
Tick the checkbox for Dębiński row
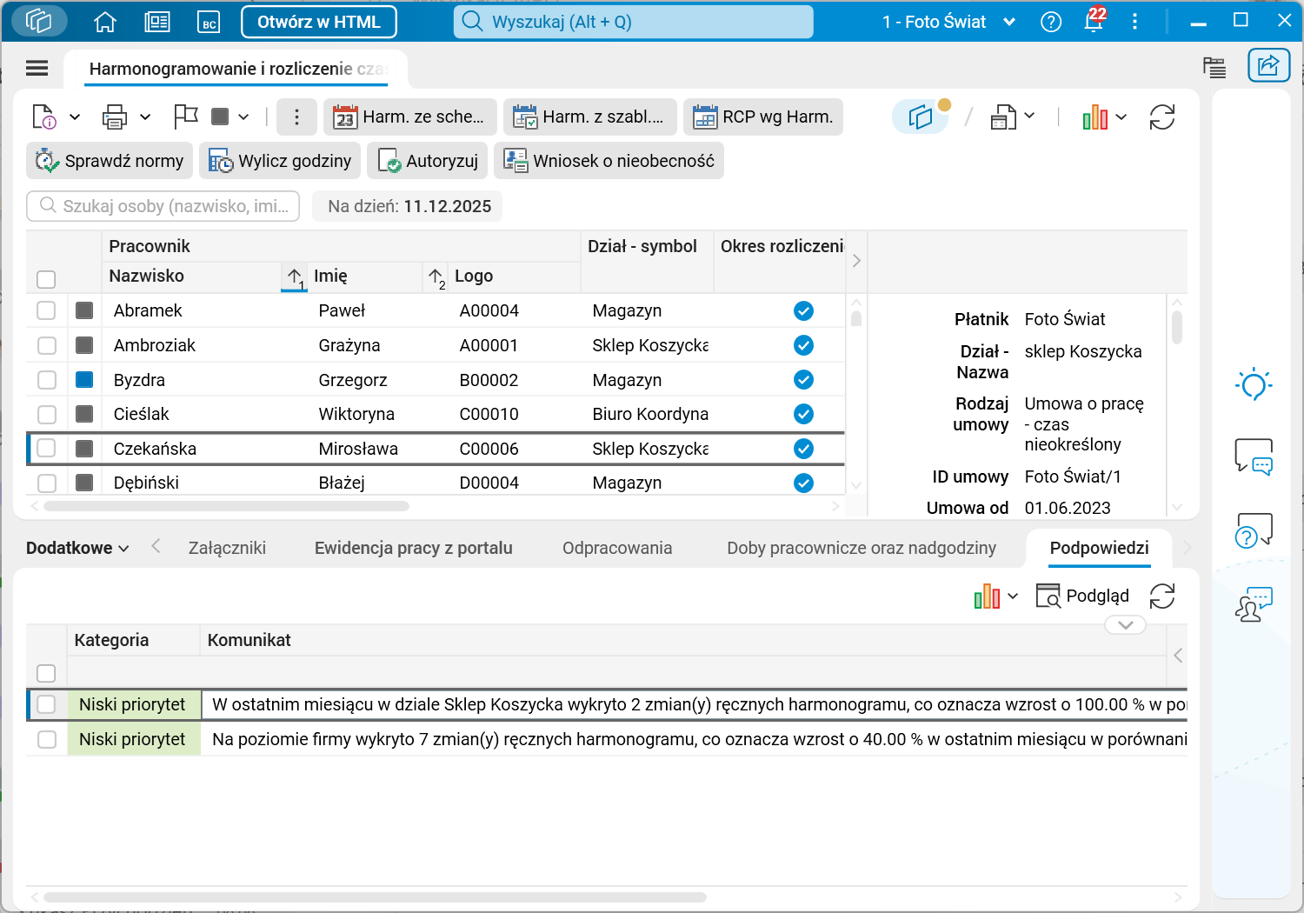pyautogui.click(x=47, y=483)
